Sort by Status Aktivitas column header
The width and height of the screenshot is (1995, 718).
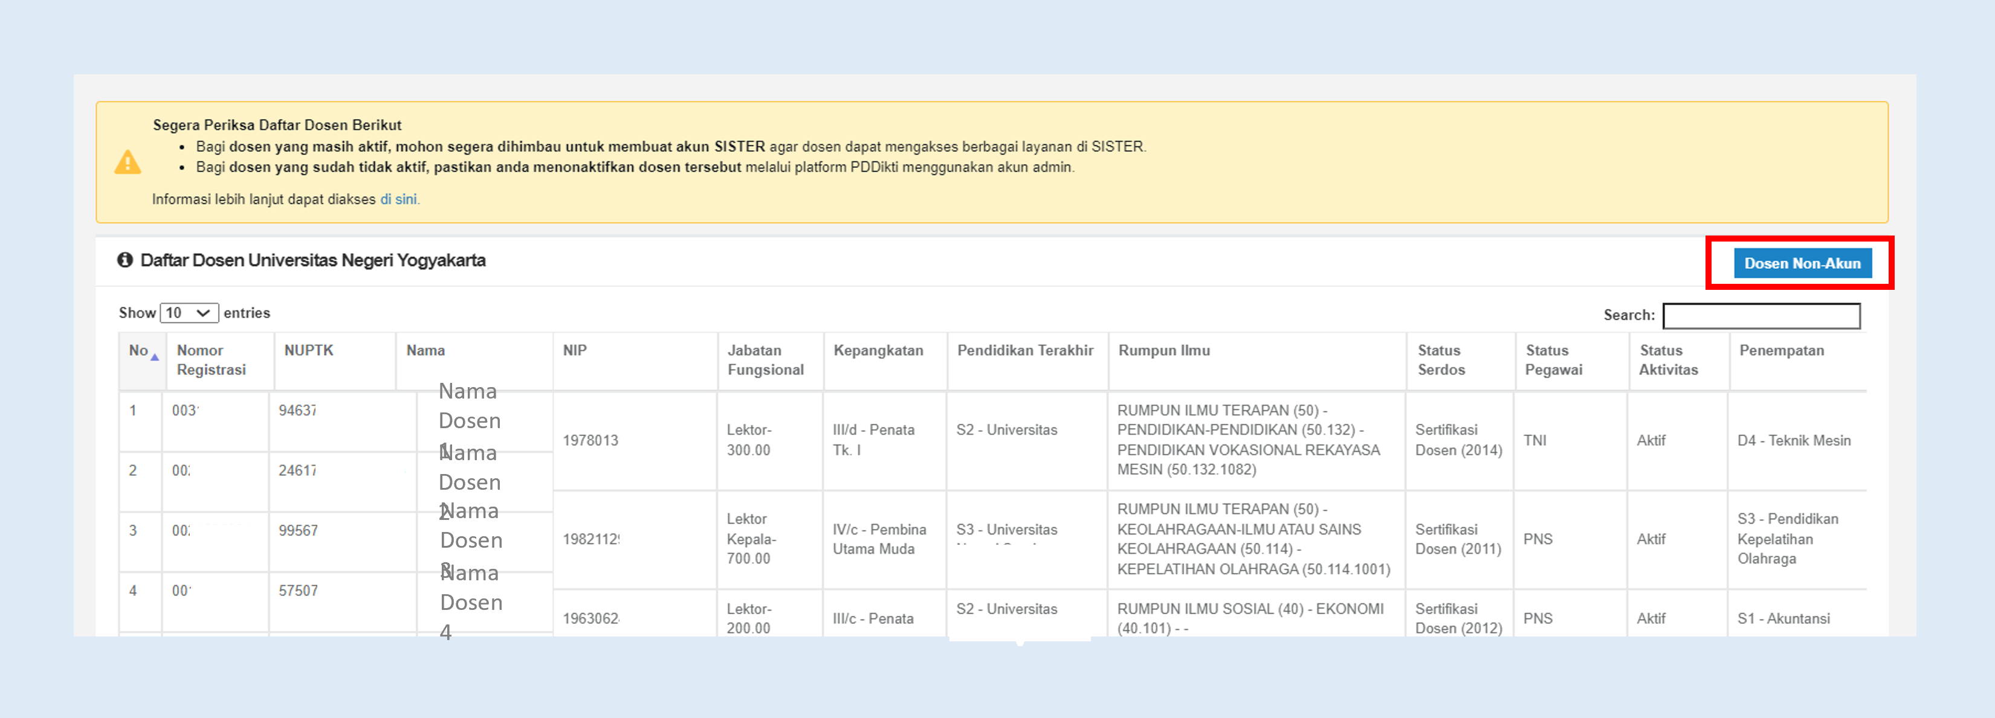(1678, 361)
